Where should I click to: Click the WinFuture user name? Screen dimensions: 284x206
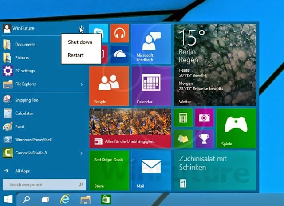click(24, 28)
